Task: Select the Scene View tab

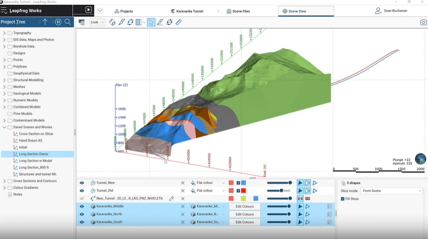Action: click(x=306, y=11)
